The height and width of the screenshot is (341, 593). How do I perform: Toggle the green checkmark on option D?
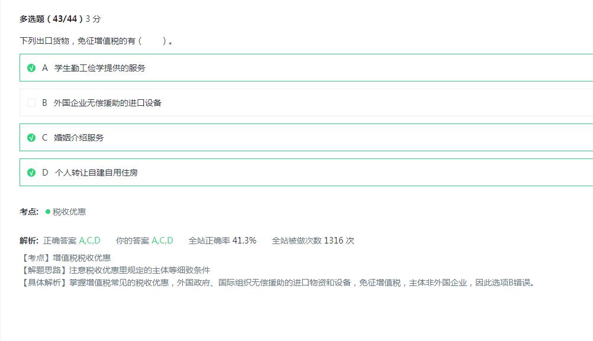31,173
